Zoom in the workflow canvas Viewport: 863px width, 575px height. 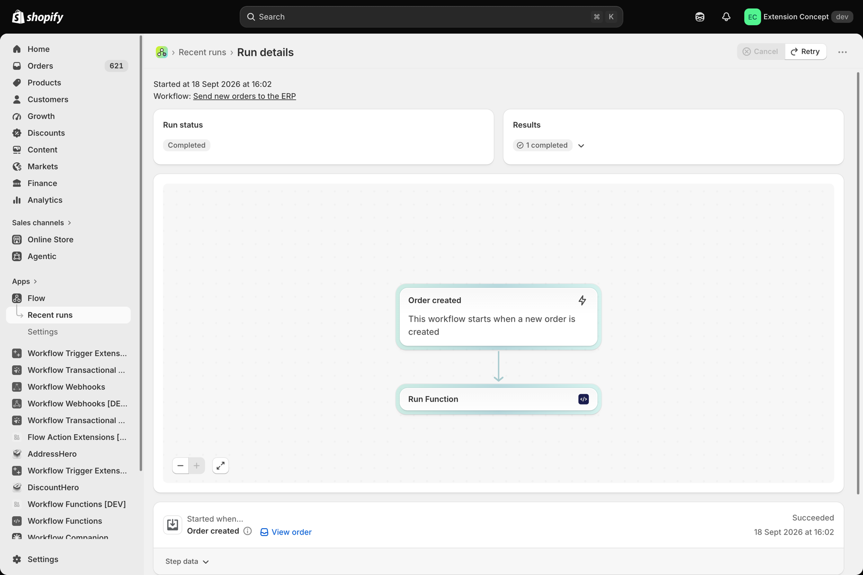coord(196,466)
